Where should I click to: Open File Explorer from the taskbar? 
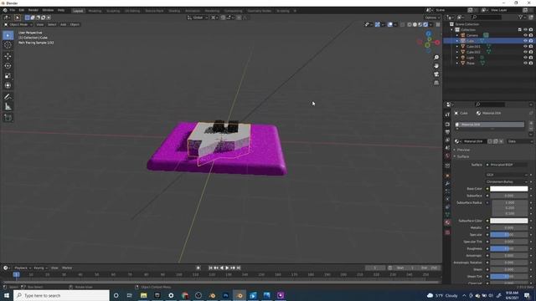tap(143, 295)
